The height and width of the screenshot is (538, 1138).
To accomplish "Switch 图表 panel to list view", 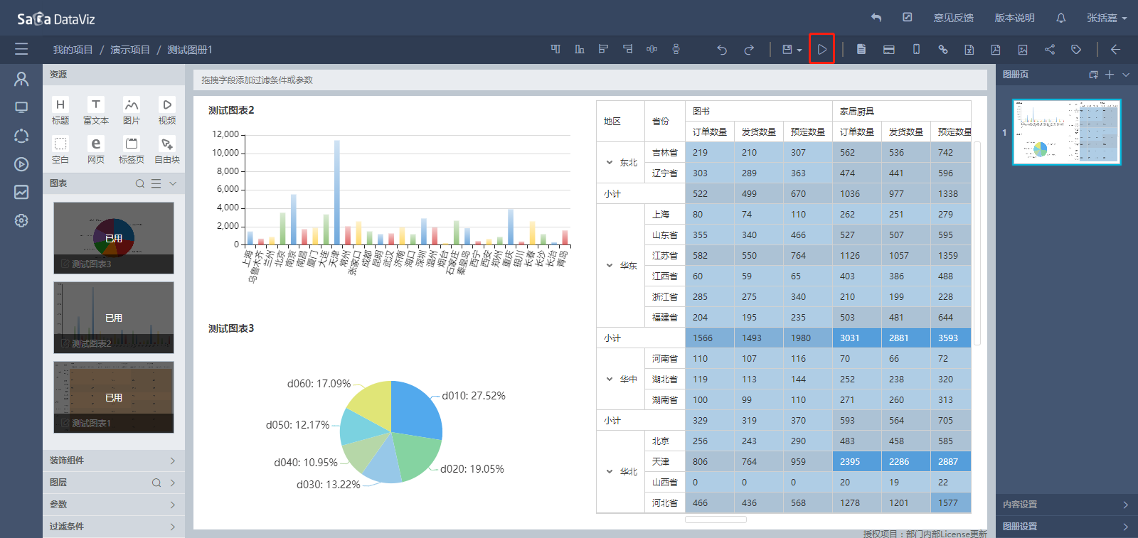I will [156, 183].
